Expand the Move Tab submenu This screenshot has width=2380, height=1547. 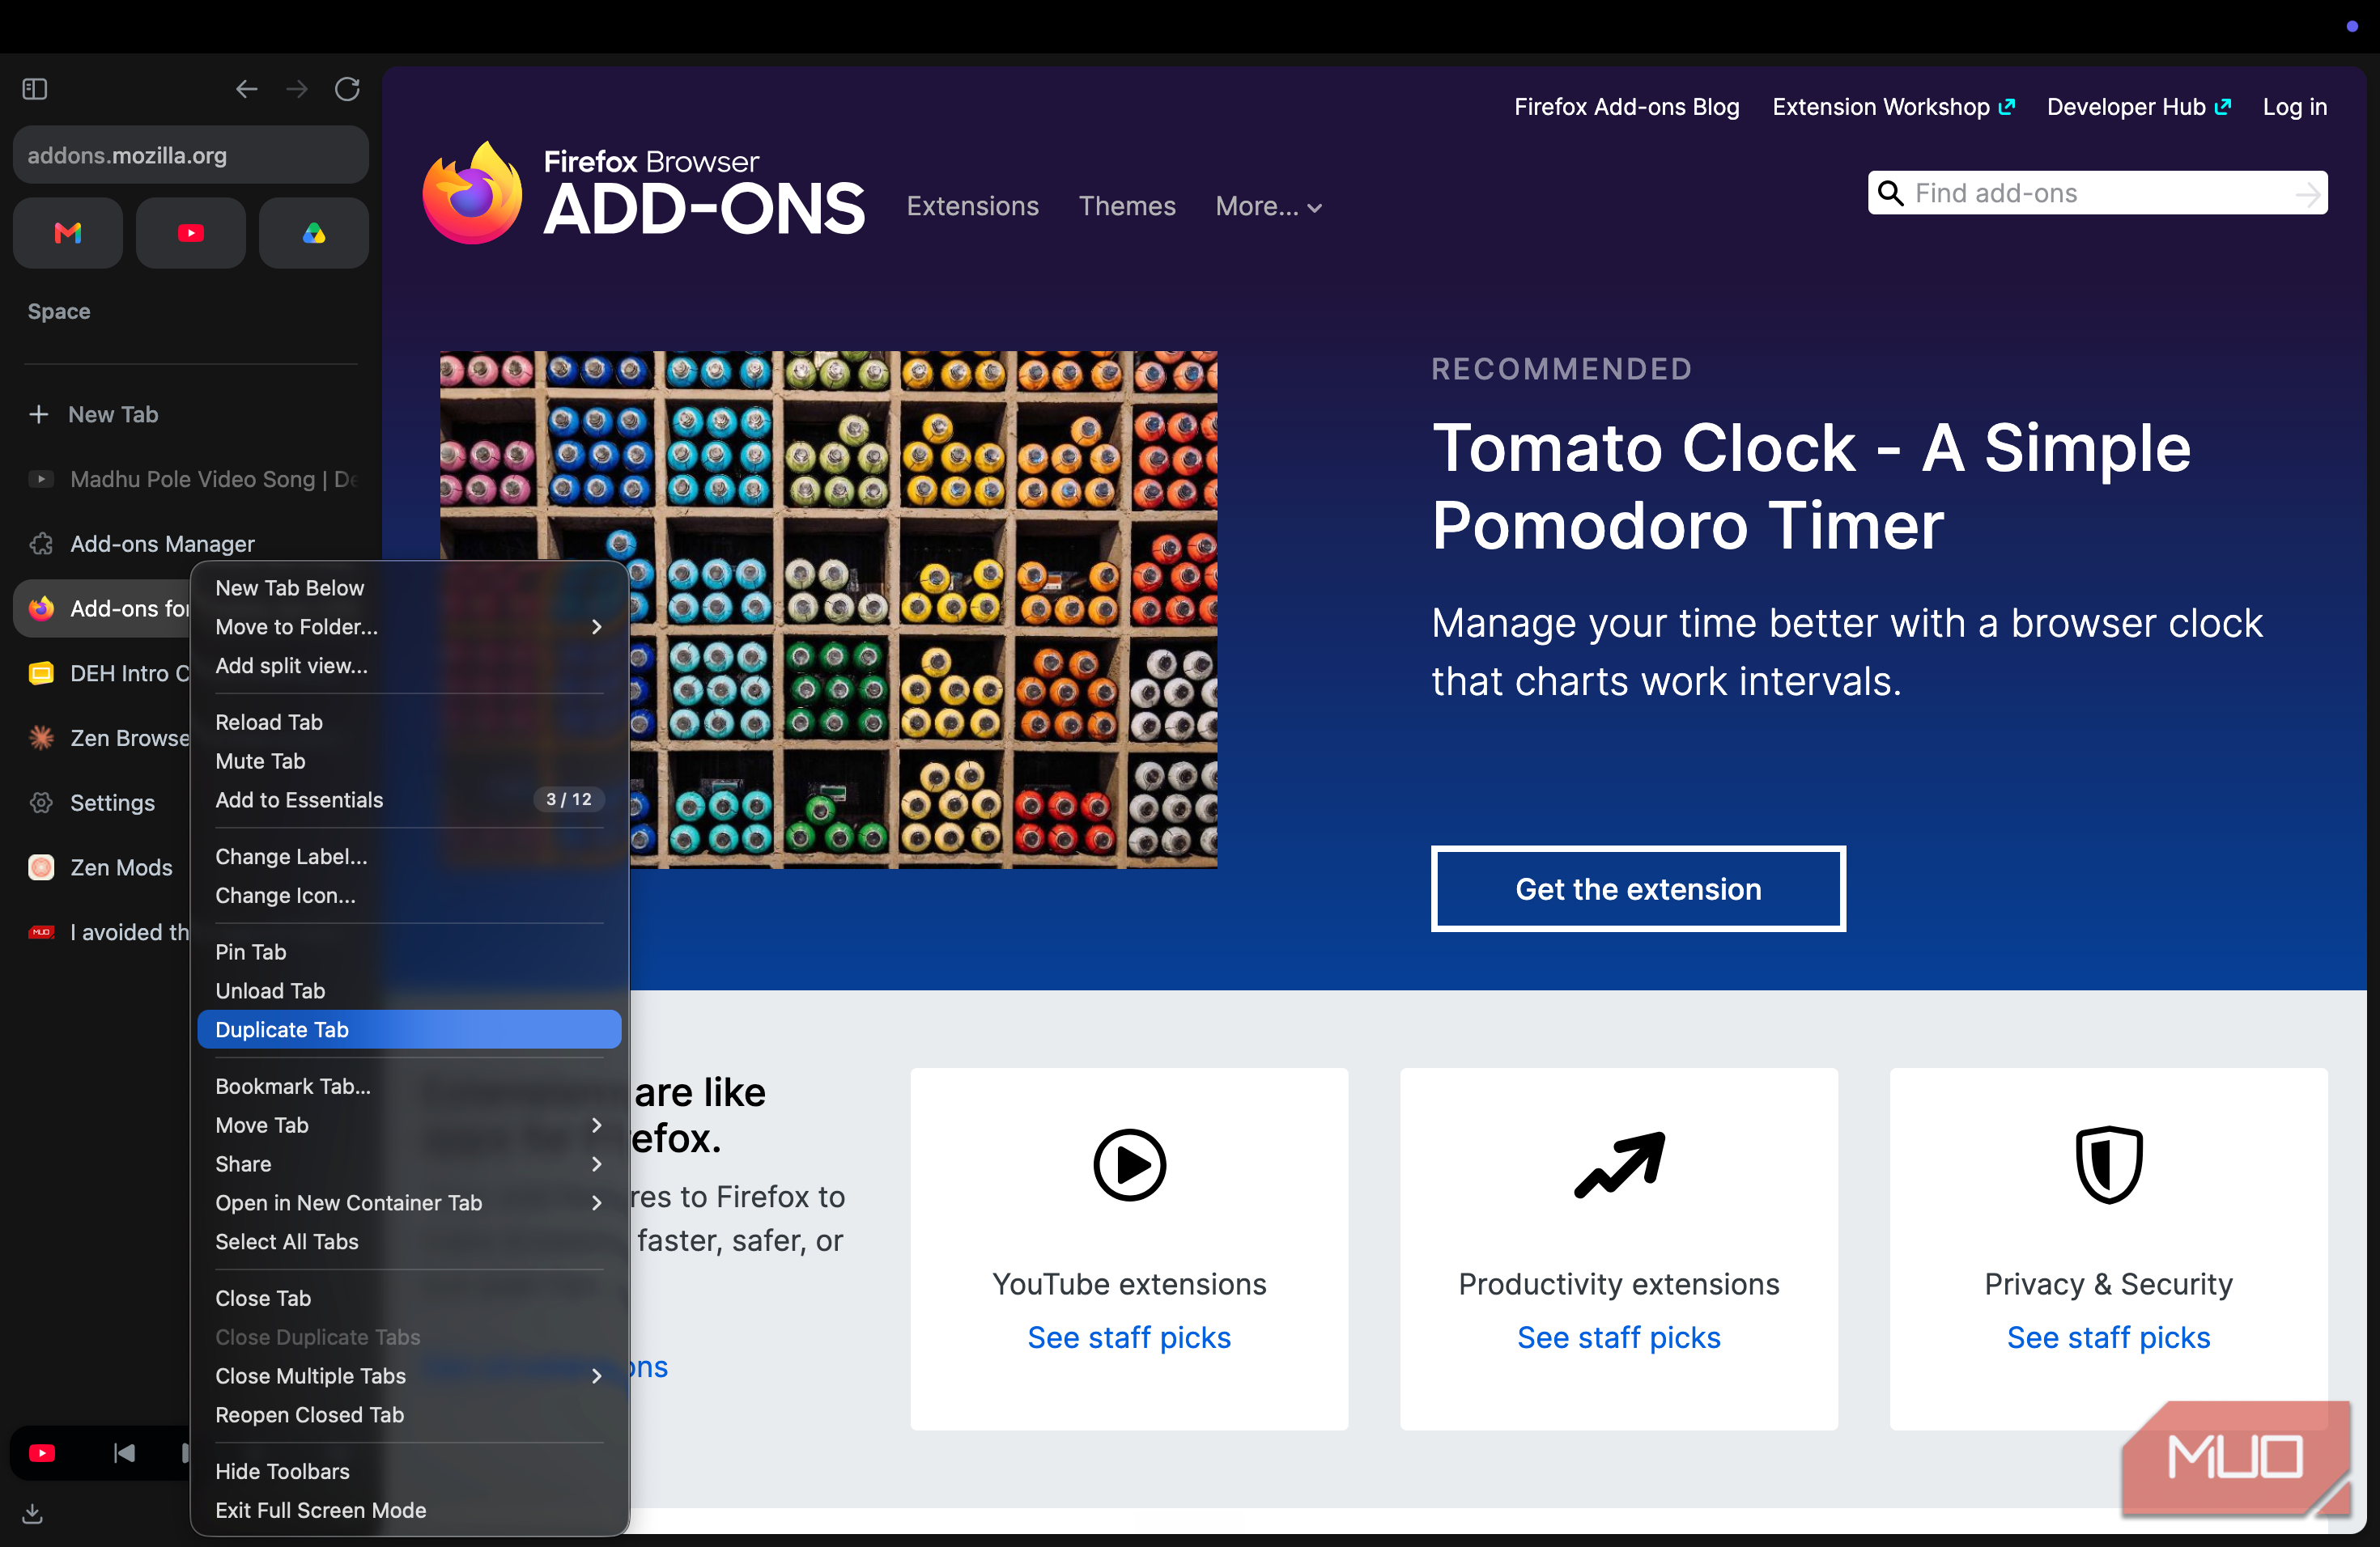[410, 1125]
